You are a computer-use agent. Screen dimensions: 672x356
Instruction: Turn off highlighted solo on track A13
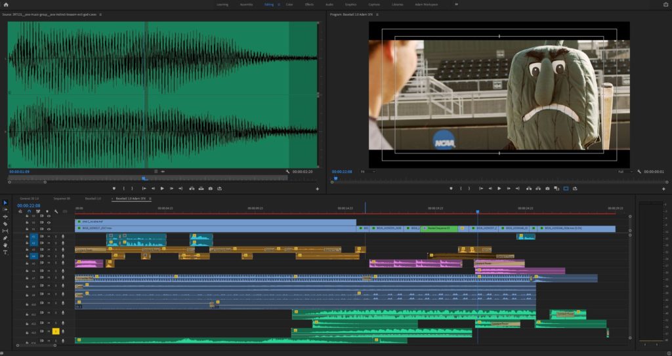[56, 332]
